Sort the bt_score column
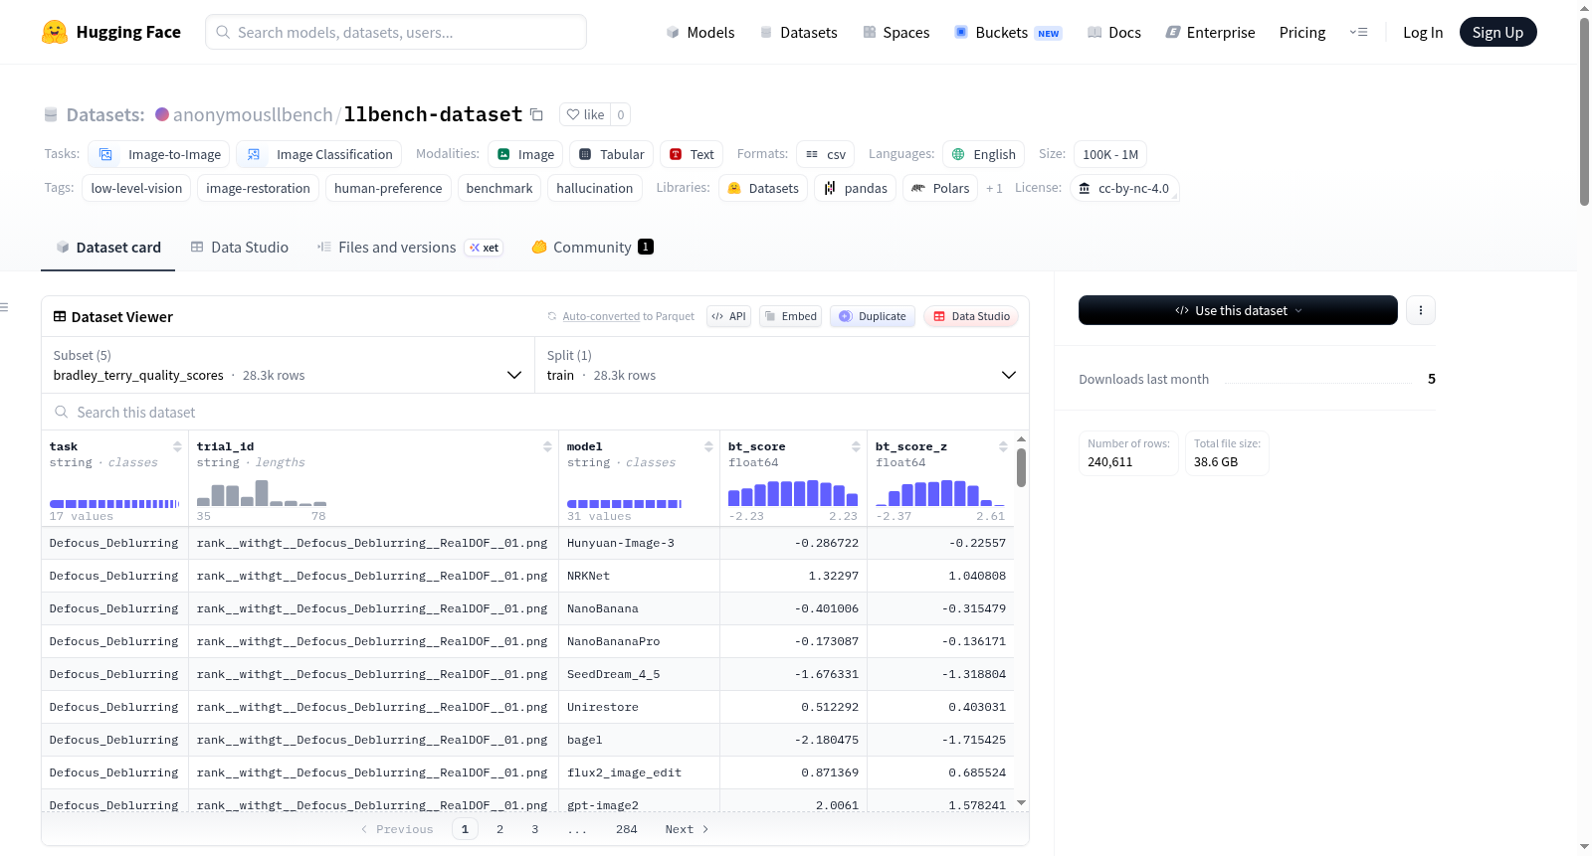This screenshot has width=1592, height=856. coord(856,446)
